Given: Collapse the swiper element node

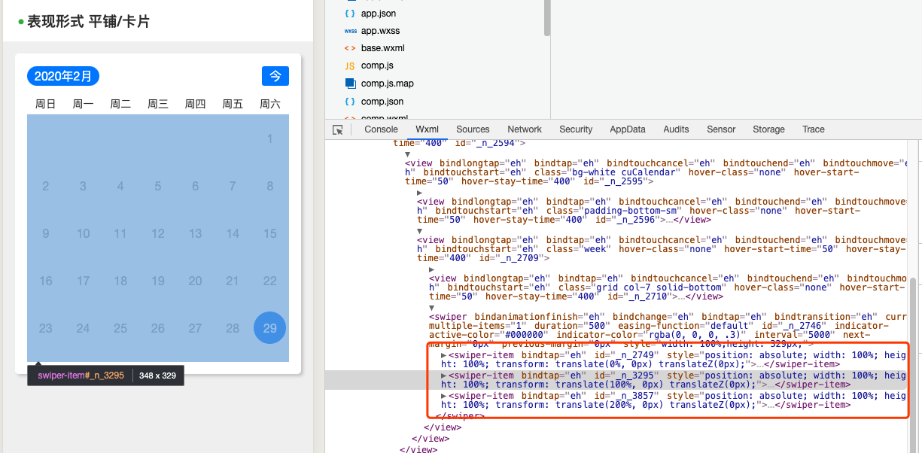Looking at the screenshot, I should tap(432, 307).
